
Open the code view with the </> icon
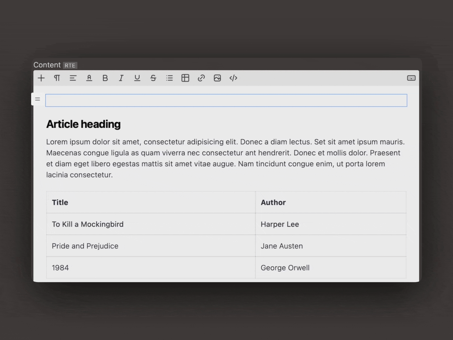point(233,78)
